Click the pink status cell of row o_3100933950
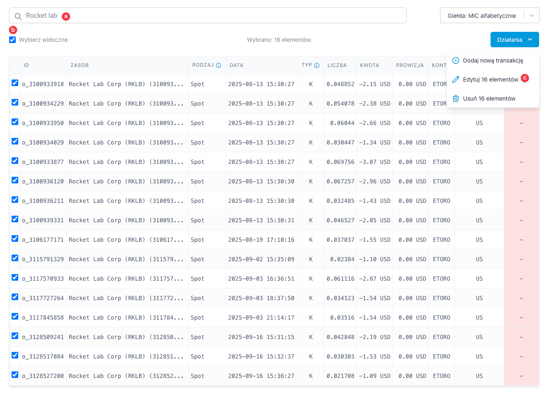This screenshot has width=549, height=397. (521, 123)
